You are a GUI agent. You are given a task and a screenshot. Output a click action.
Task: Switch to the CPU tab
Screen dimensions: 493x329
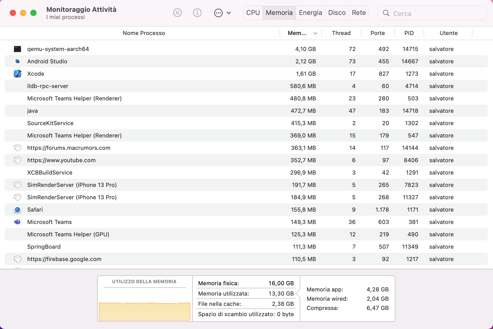[253, 13]
